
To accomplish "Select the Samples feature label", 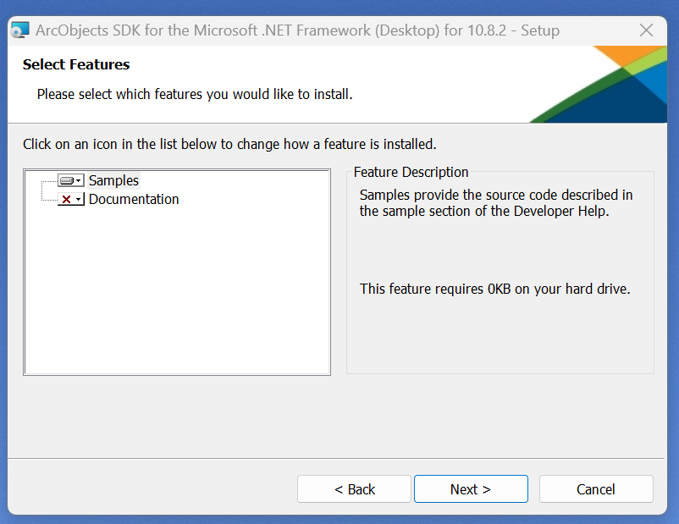I will 113,180.
